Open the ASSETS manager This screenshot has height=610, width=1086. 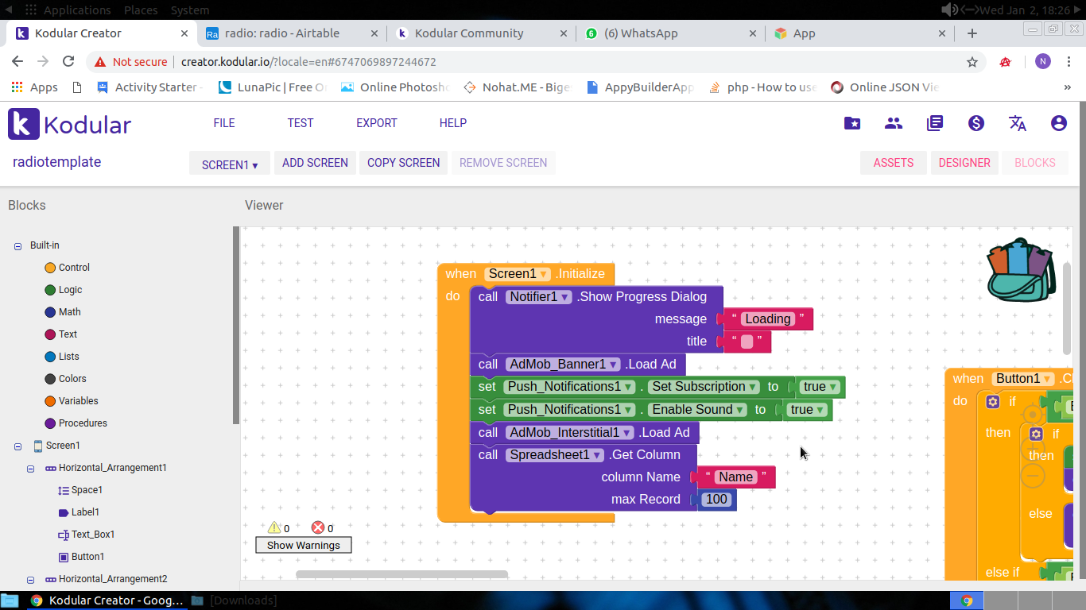coord(894,163)
